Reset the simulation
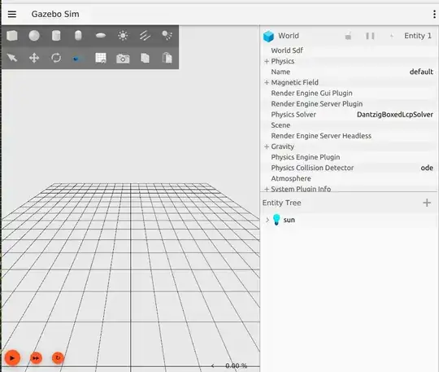This screenshot has height=372, width=439. 58,357
